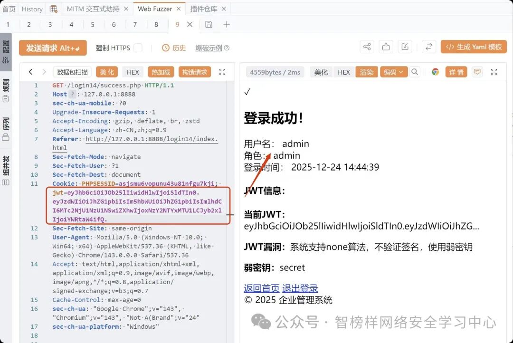This screenshot has height=343, width=513.
Task: Click the help icon beside 爆破示例
Action: (227, 48)
